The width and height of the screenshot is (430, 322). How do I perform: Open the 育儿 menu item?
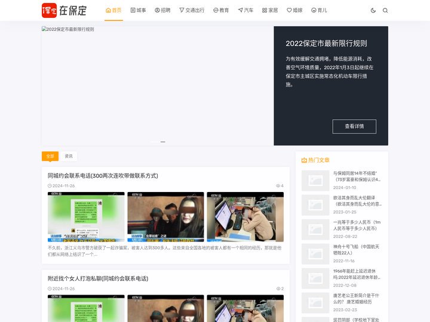(319, 10)
